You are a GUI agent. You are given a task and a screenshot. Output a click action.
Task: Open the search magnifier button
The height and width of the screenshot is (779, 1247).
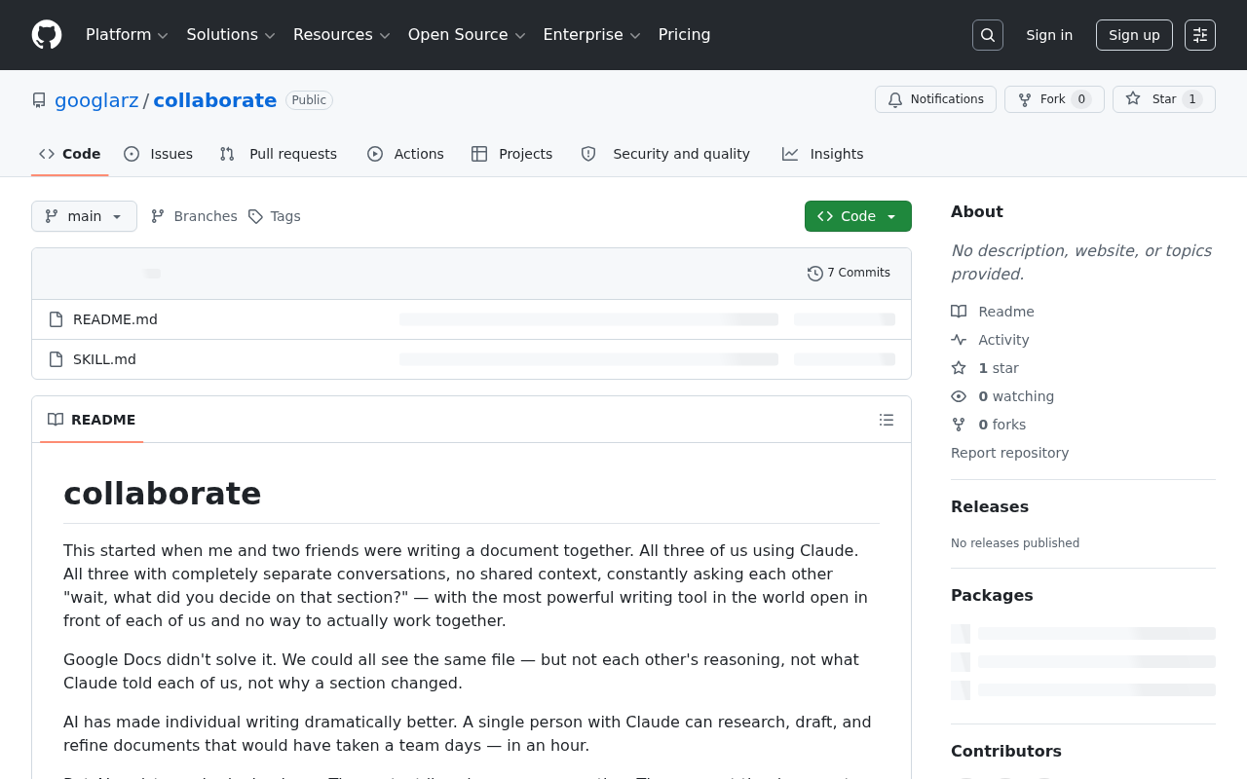click(988, 35)
